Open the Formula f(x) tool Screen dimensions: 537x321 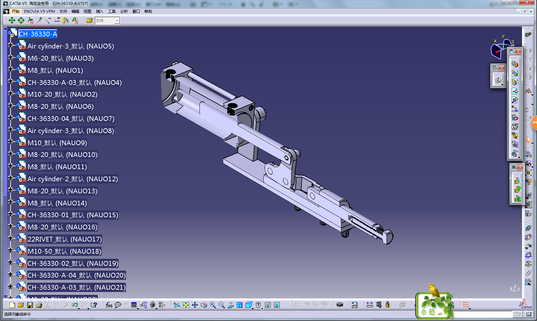(x=109, y=305)
